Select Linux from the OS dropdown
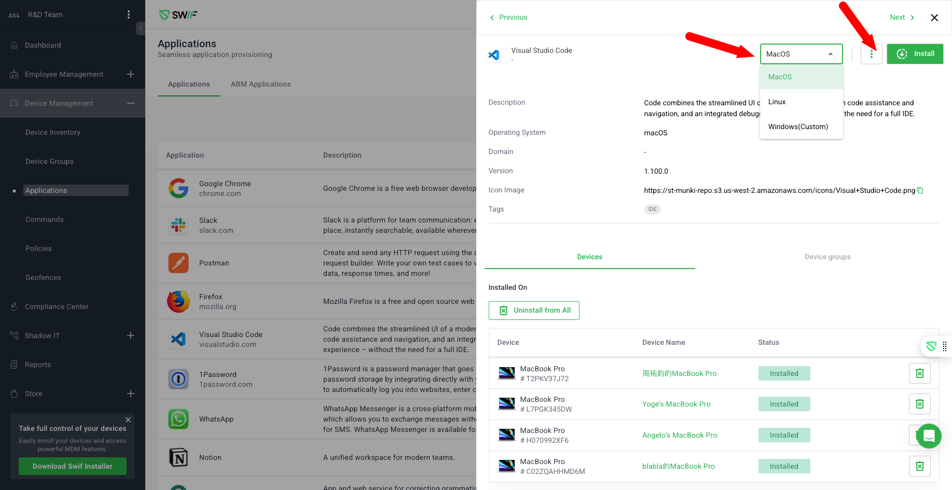The image size is (952, 490). [777, 102]
